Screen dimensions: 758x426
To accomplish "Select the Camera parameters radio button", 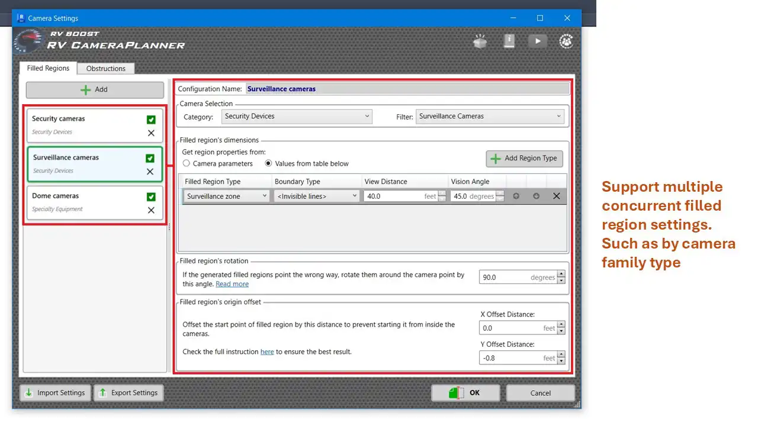I will (x=187, y=163).
